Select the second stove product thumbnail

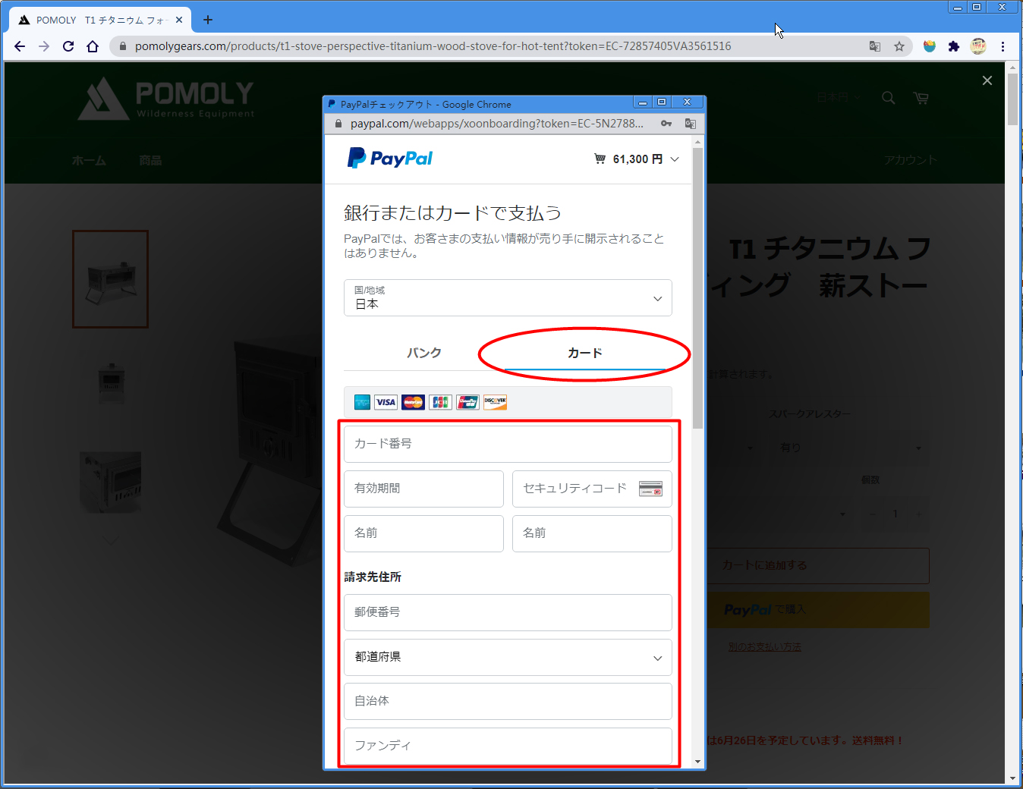pos(111,383)
